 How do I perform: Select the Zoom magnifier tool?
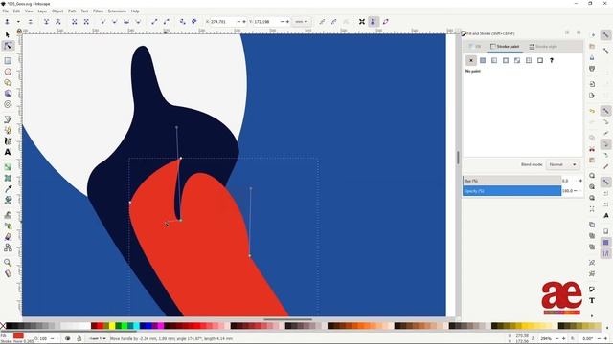click(8, 263)
